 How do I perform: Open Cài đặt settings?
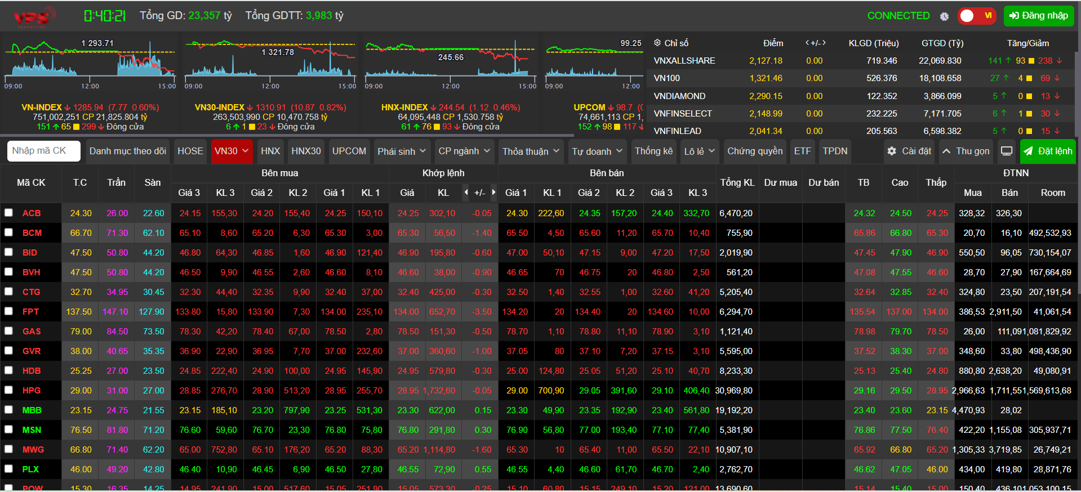pos(909,151)
